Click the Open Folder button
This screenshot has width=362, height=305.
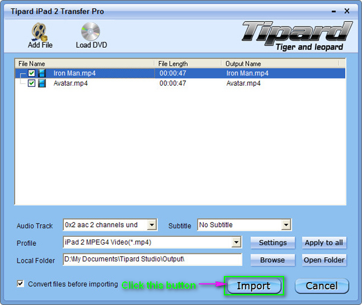(324, 260)
